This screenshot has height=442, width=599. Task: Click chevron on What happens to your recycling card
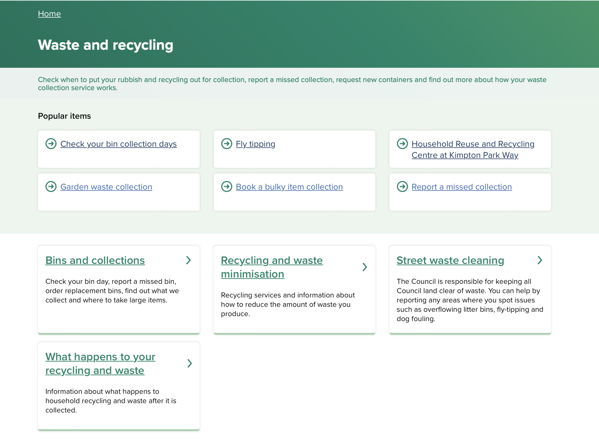coord(189,363)
